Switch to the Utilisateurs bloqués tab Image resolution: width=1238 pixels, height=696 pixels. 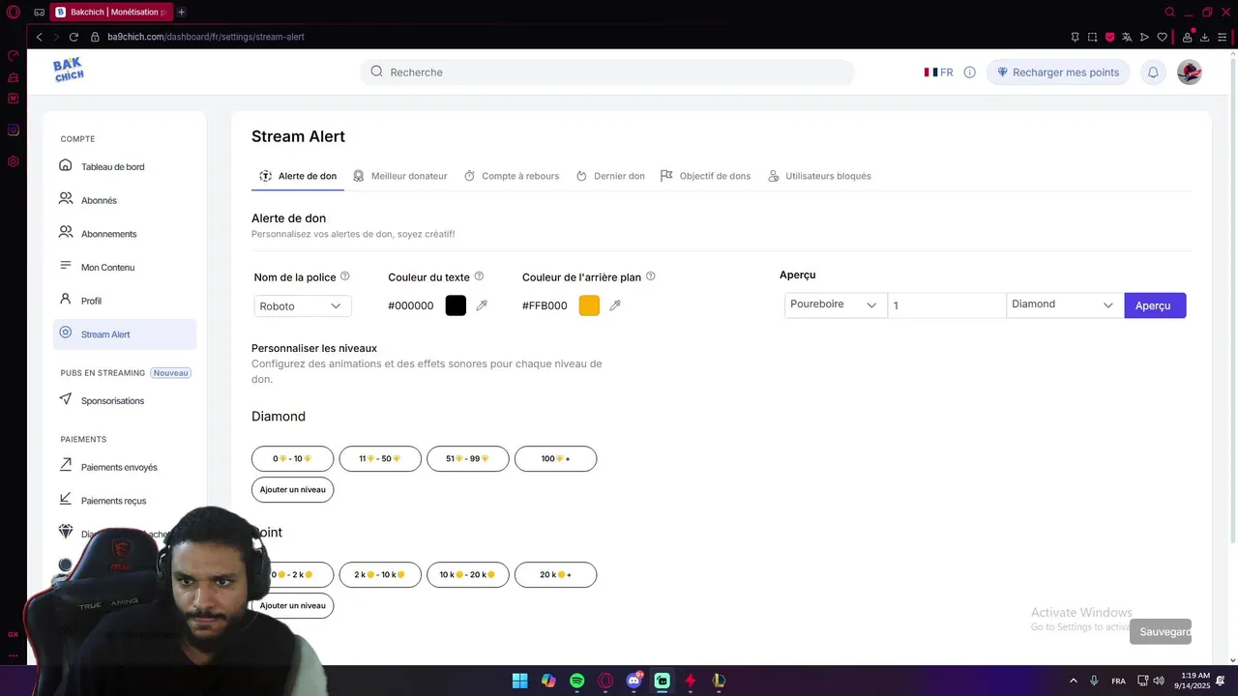click(x=819, y=176)
